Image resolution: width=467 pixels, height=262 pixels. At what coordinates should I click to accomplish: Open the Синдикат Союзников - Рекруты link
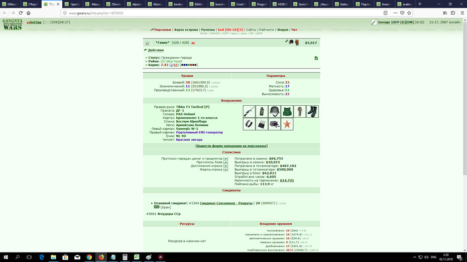pos(226,203)
